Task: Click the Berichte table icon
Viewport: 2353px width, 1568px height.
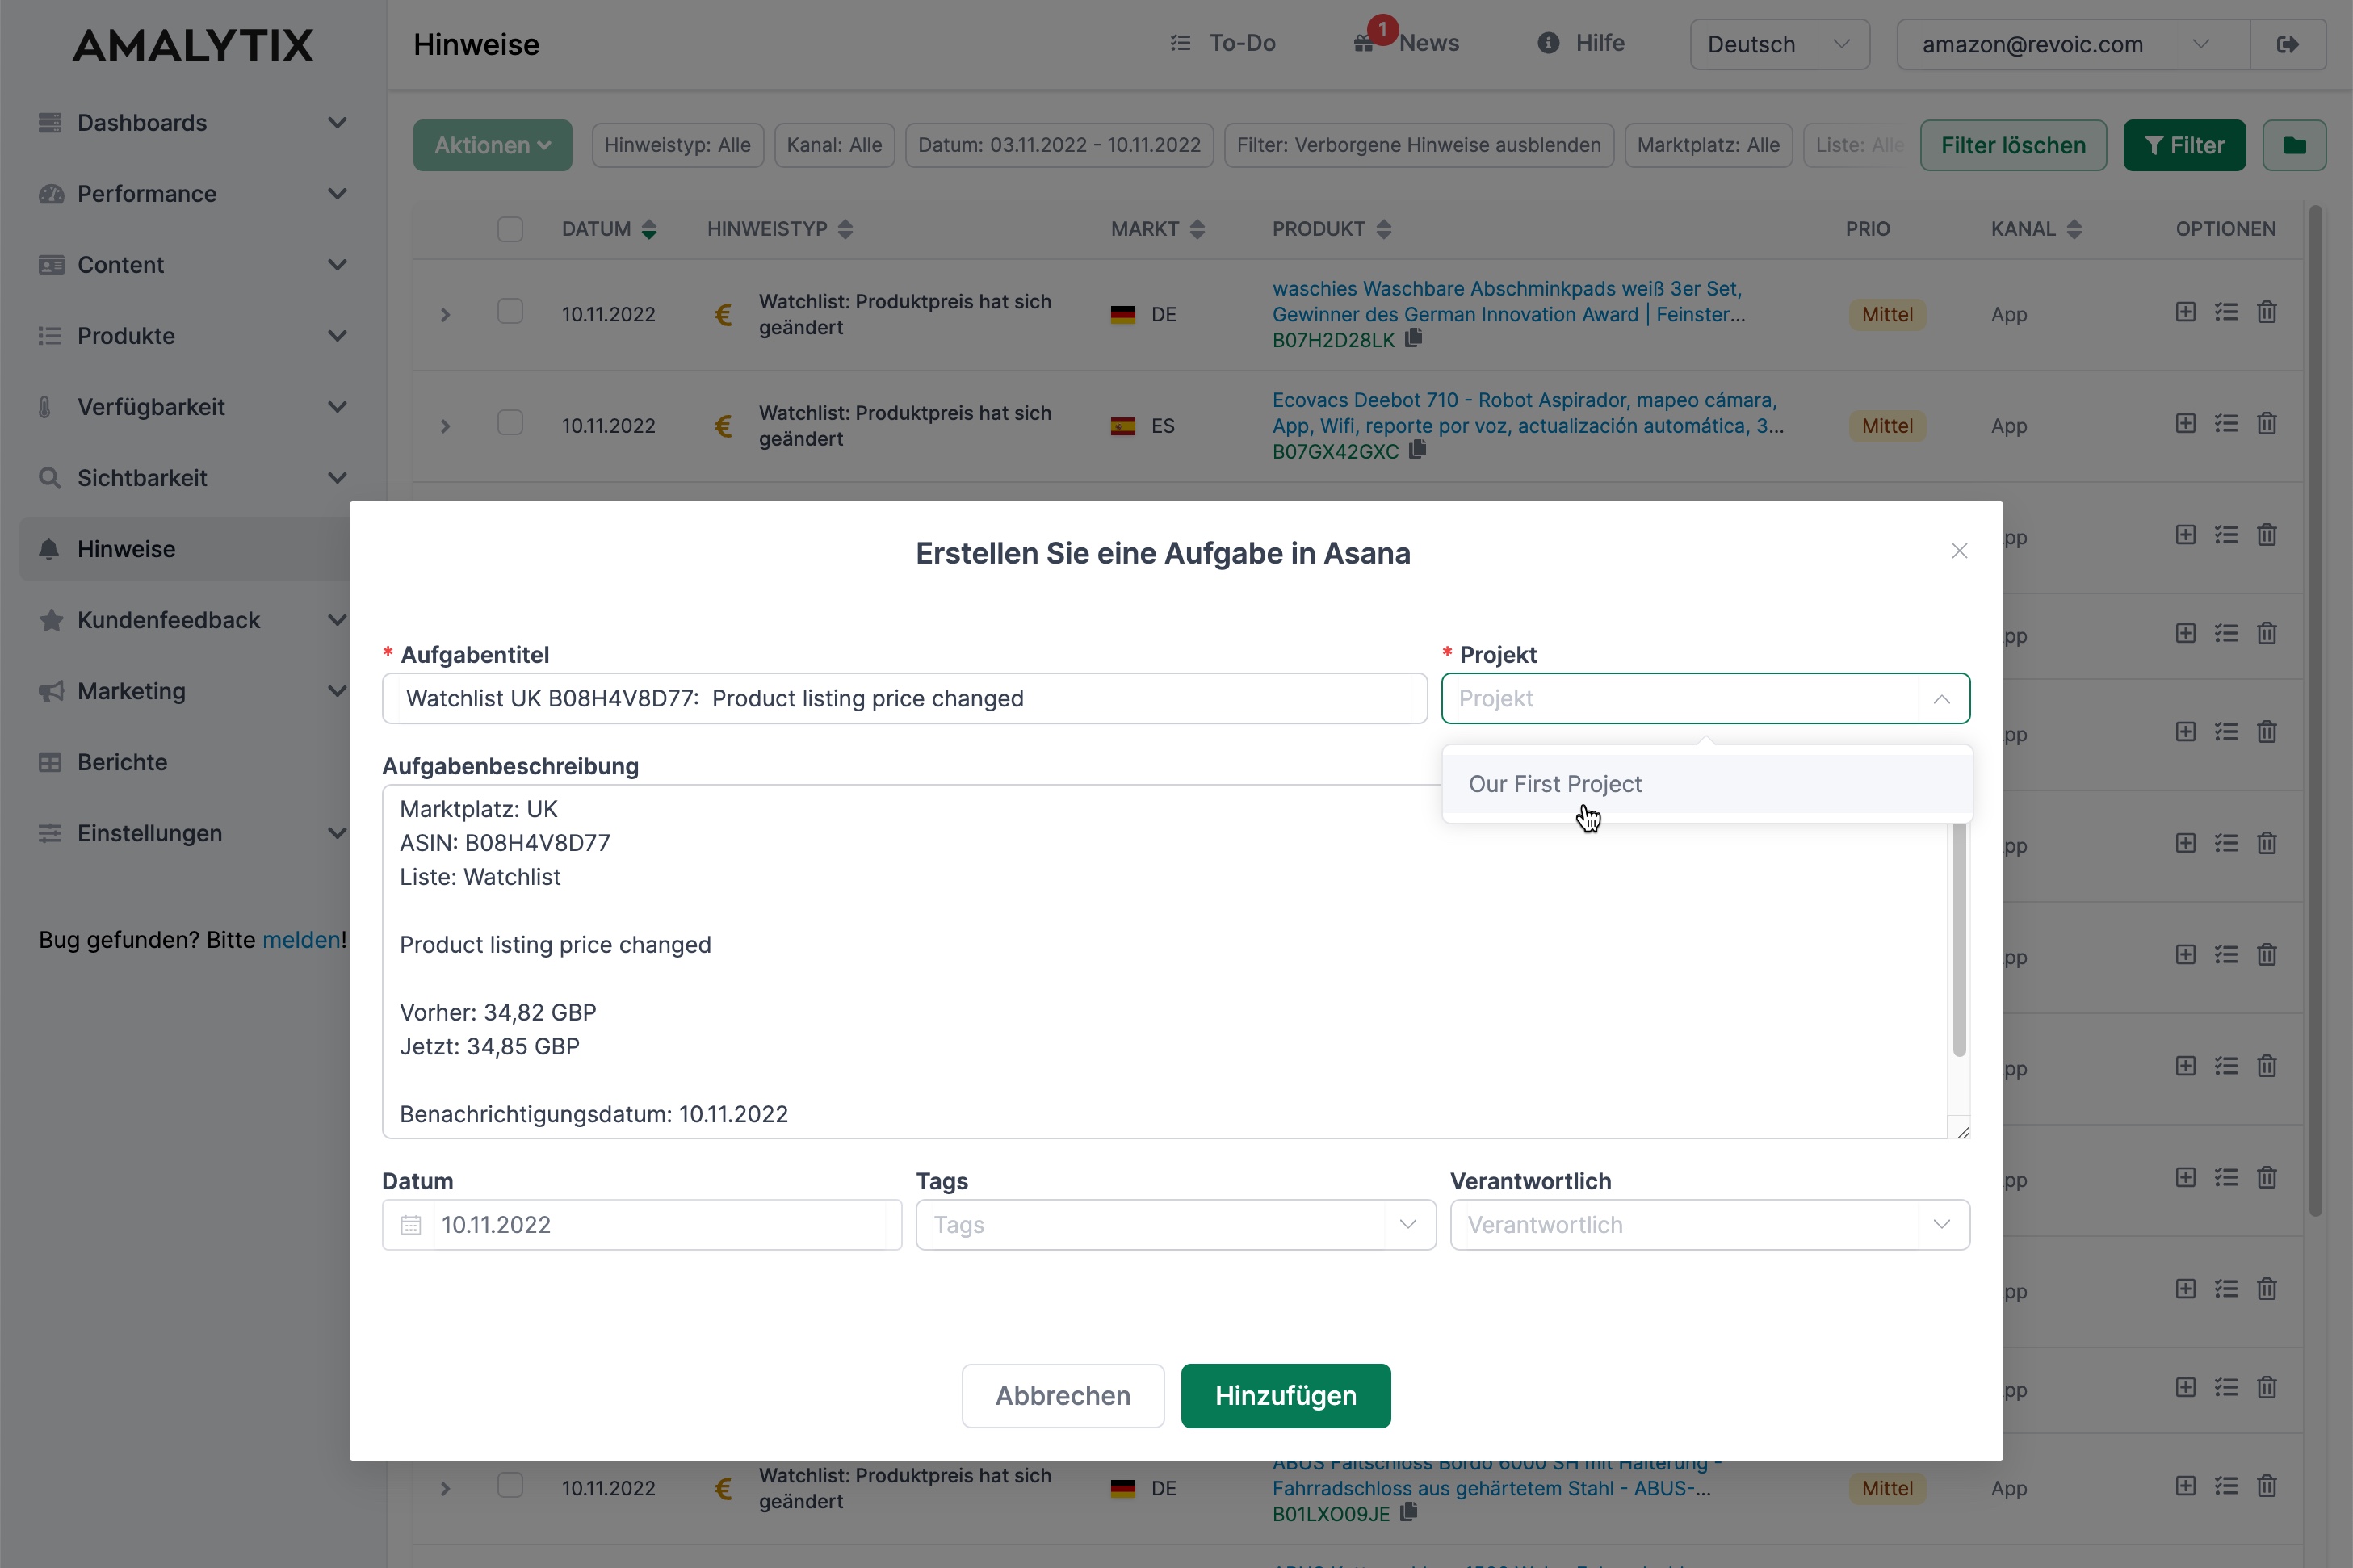Action: (x=50, y=762)
